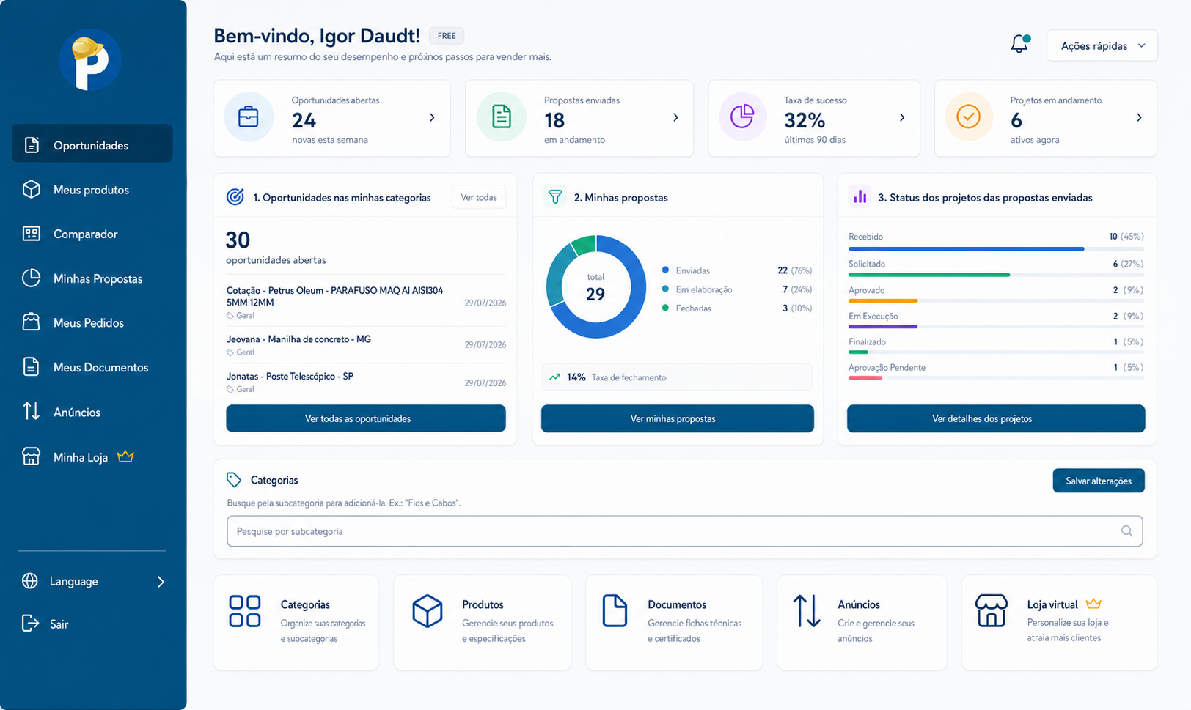The image size is (1191, 710).
Task: Expand the Ações rápidas dropdown
Action: pos(1102,45)
